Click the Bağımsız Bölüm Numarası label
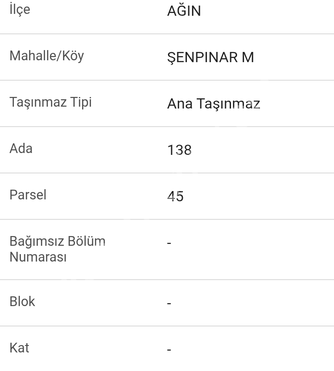Viewport: 334px width, 371px height. tap(57, 249)
